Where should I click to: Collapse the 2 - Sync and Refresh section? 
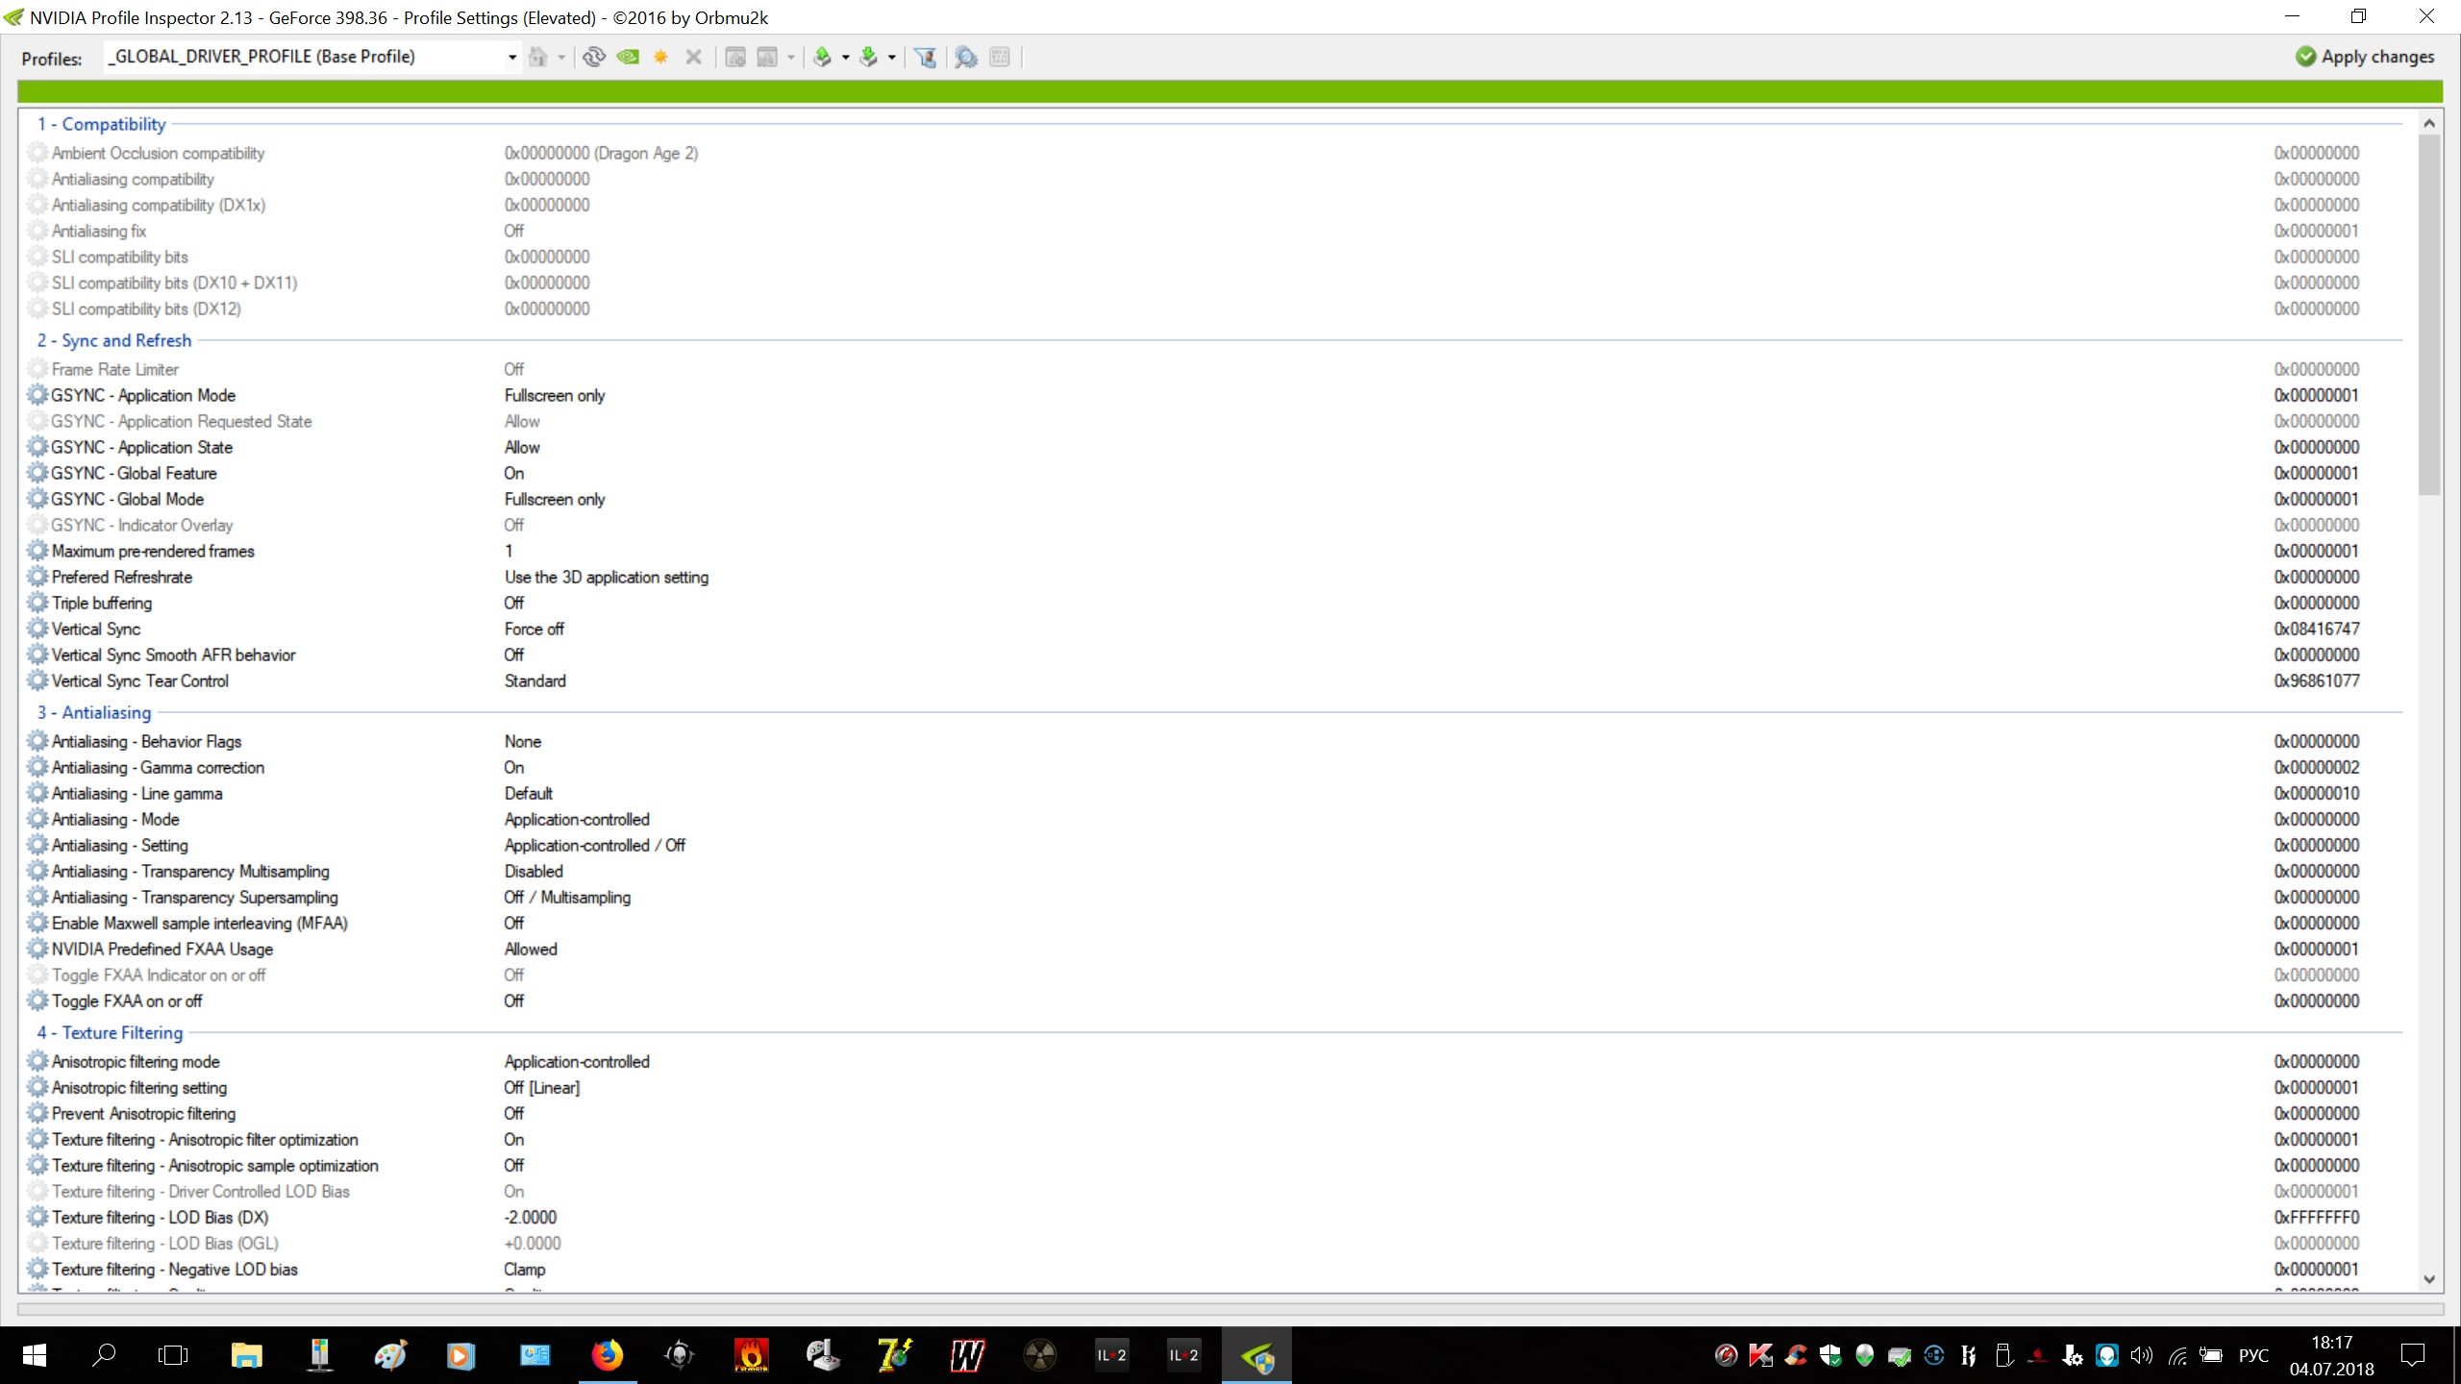(x=114, y=340)
